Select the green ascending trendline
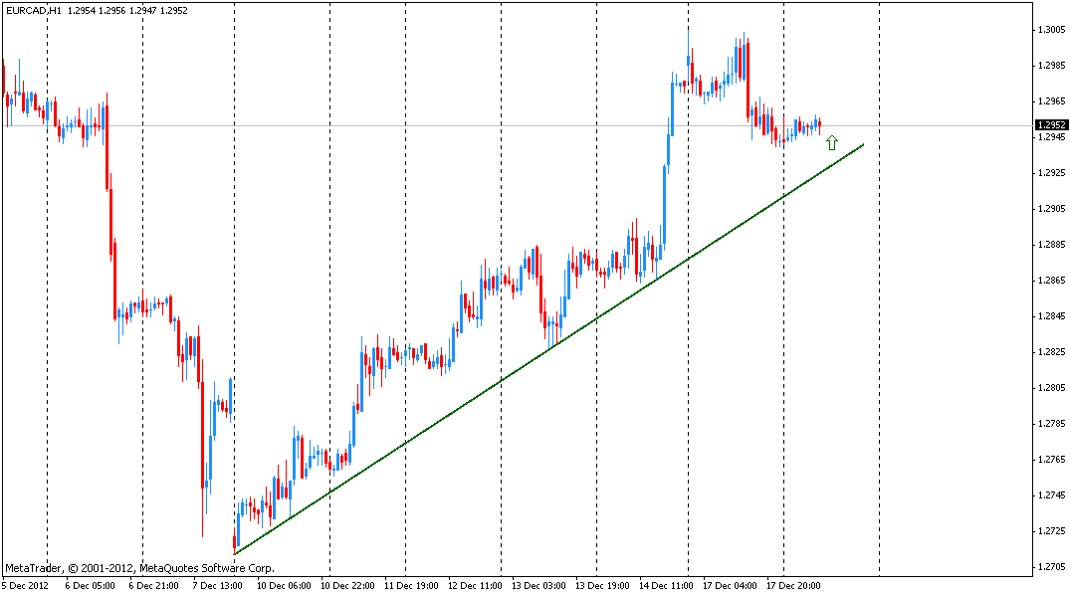The image size is (1070, 593). pos(548,349)
